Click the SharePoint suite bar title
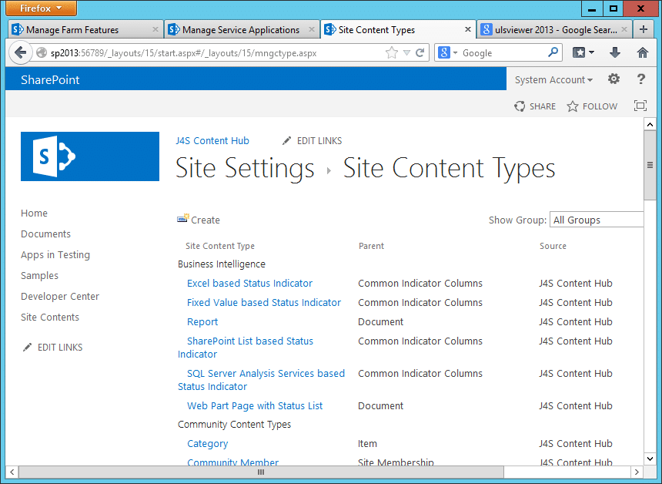The image size is (662, 484). [50, 80]
